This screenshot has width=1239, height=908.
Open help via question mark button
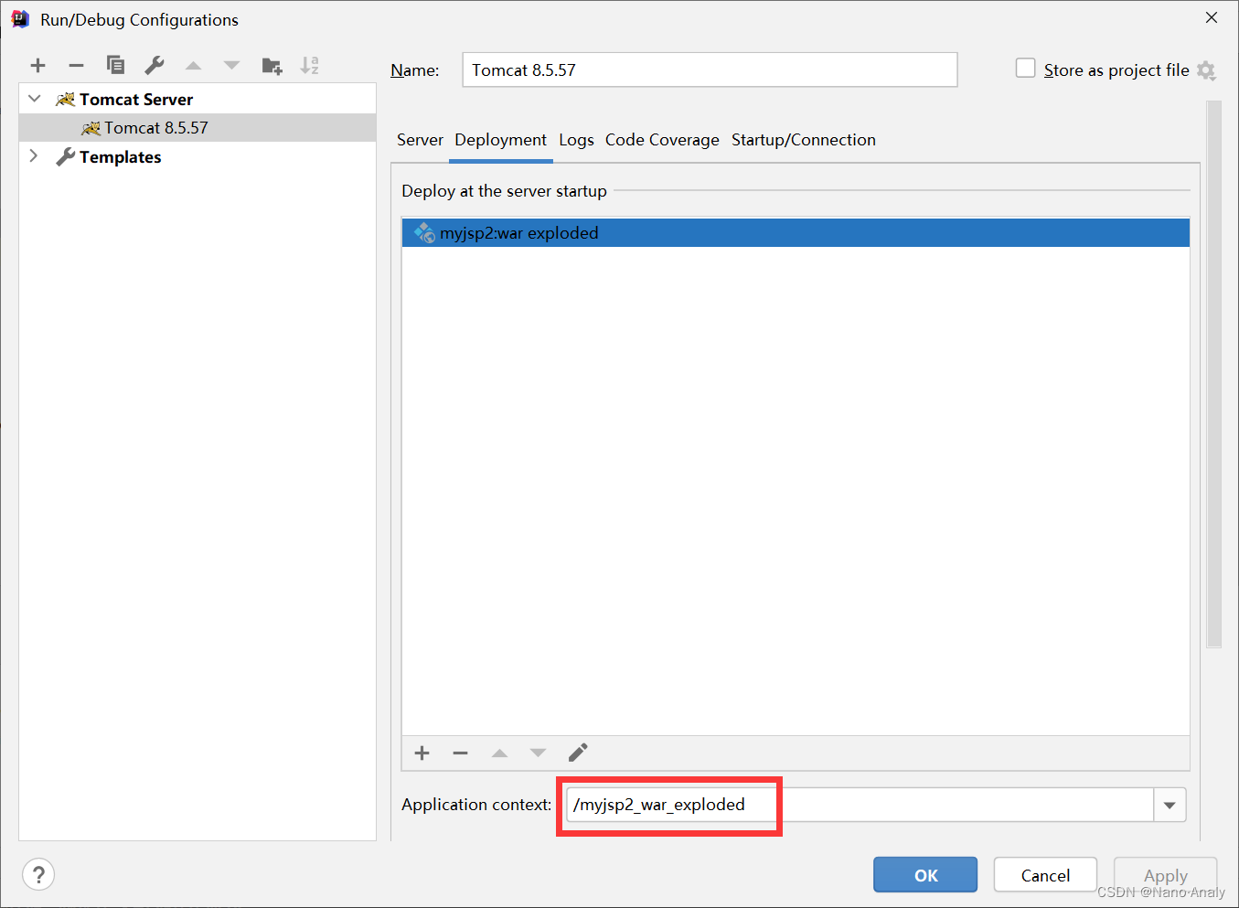pos(38,875)
